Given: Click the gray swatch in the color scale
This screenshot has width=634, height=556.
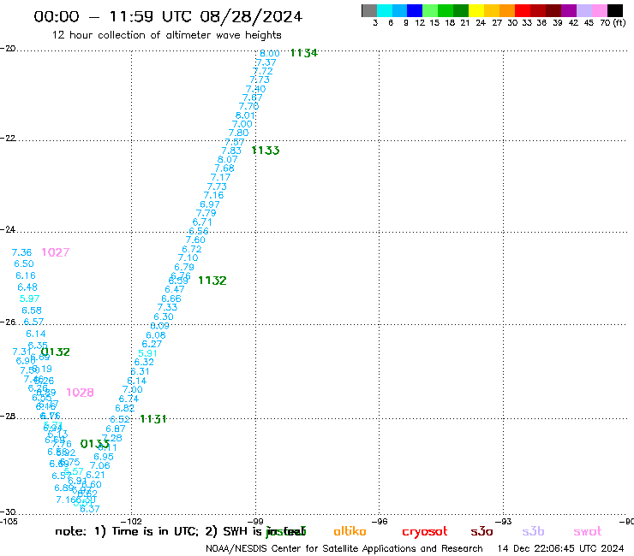Looking at the screenshot, I should tap(369, 10).
